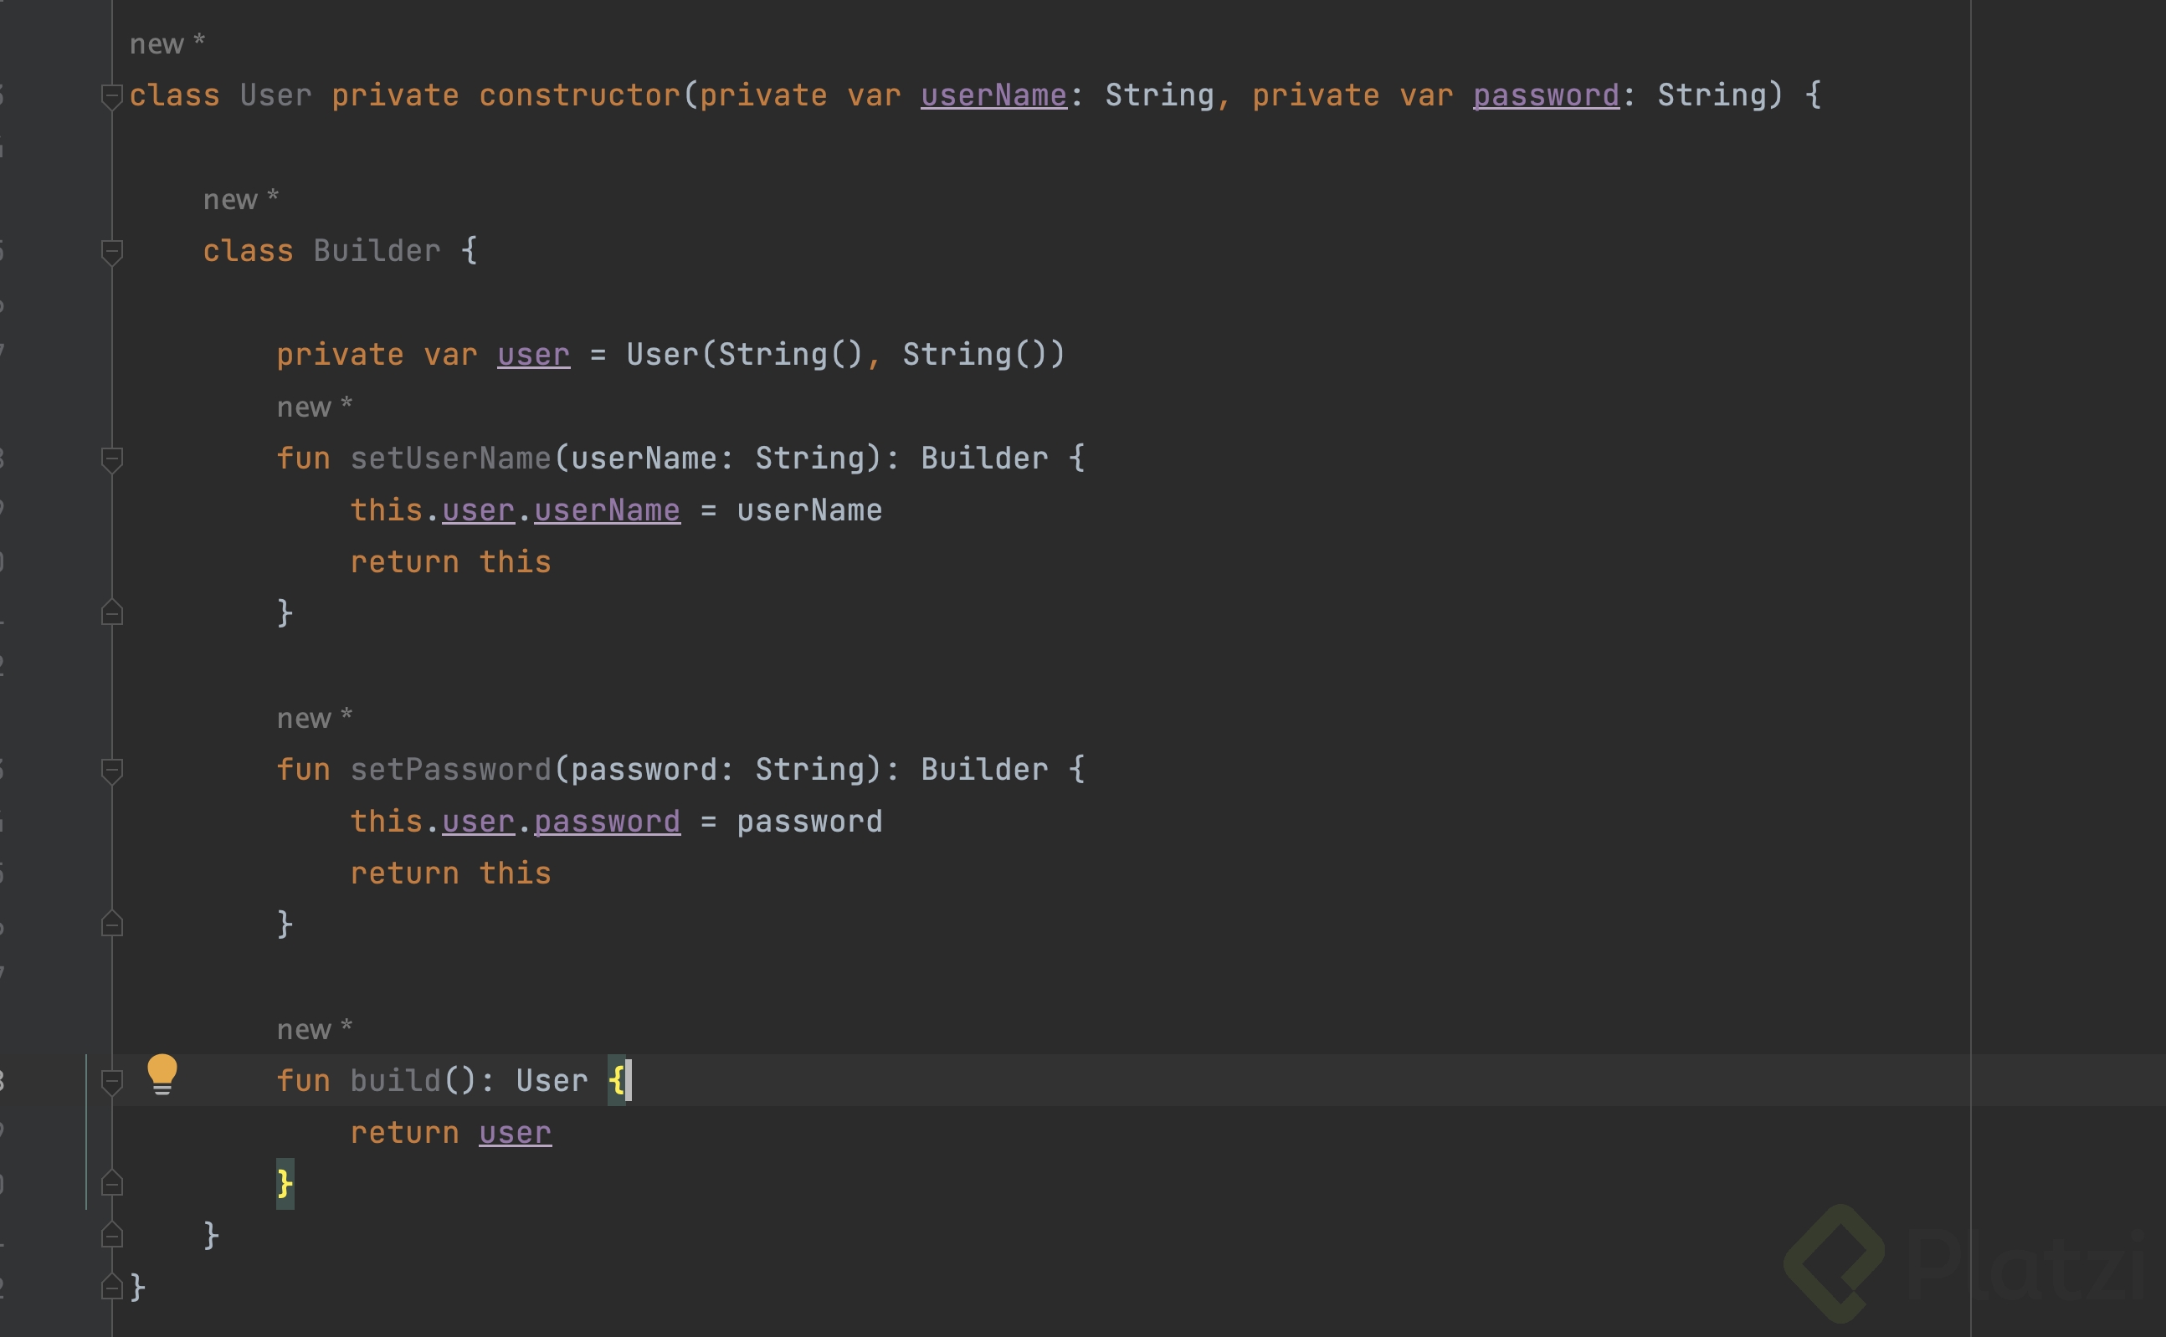Screen dimensions: 2166x1337
Task: Click fold end marker of setPassword body
Action: (111, 924)
